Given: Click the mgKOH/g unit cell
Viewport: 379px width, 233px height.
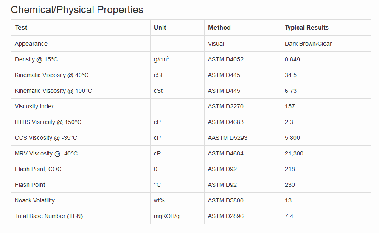Looking at the screenshot, I should point(167,216).
